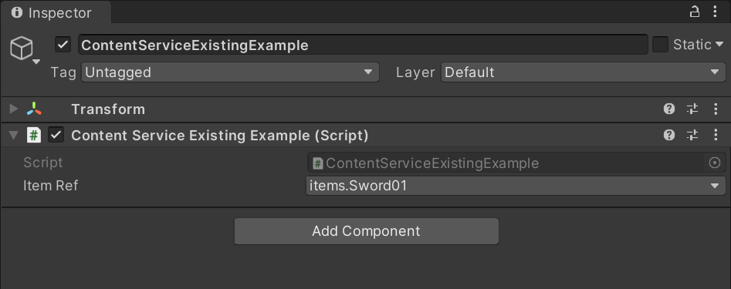Viewport: 731px width, 289px height.
Task: Open the Static flags dropdown arrow
Action: pos(719,45)
